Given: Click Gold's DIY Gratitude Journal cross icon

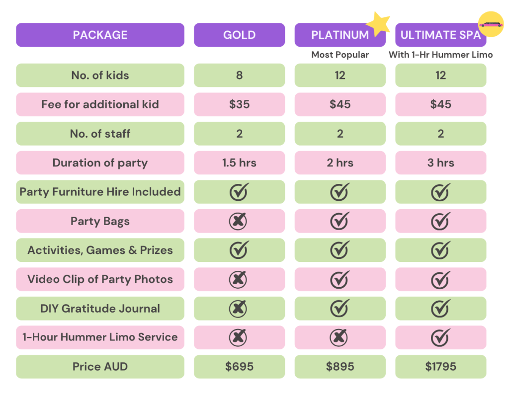Looking at the screenshot, I should point(239,309).
